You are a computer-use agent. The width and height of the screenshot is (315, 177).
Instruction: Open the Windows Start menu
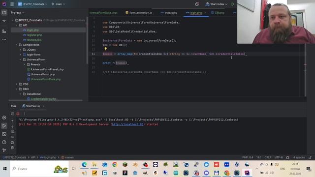click(5, 169)
